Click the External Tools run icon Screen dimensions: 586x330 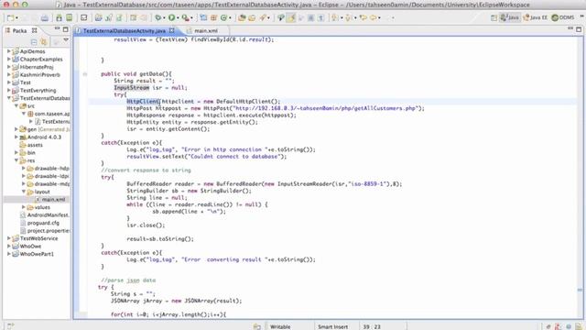pos(185,17)
